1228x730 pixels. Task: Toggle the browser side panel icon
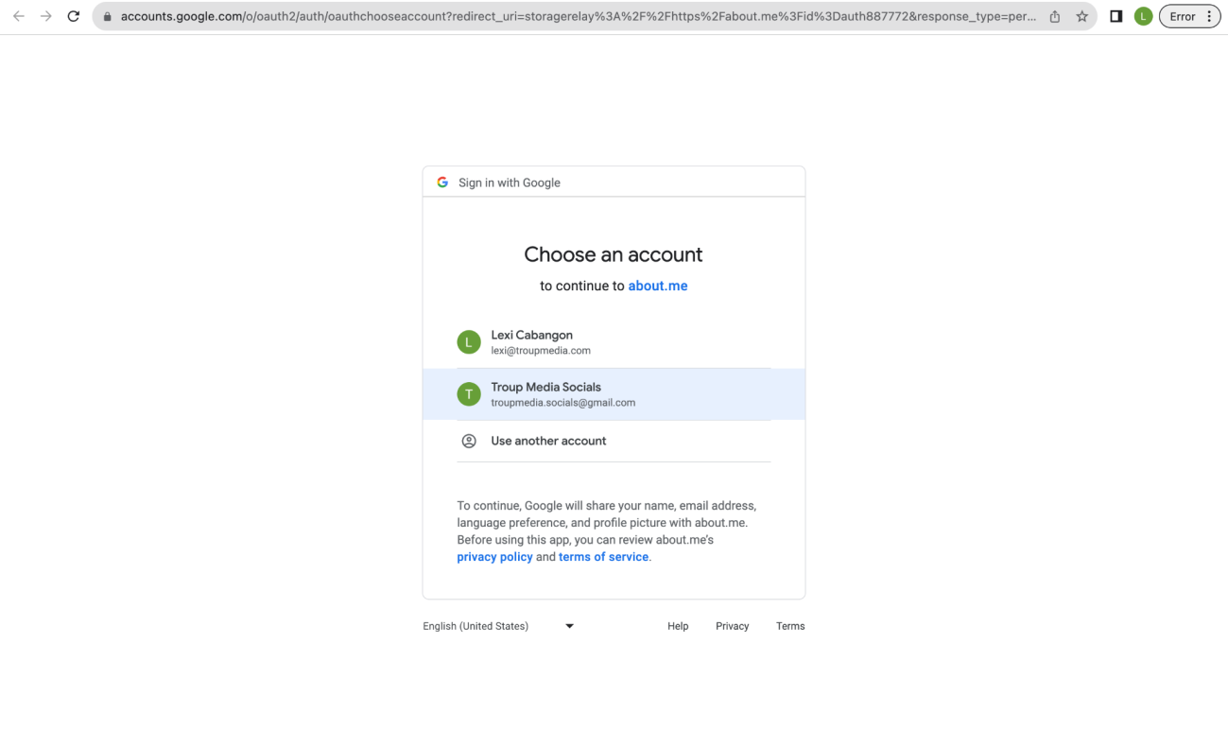(1116, 16)
